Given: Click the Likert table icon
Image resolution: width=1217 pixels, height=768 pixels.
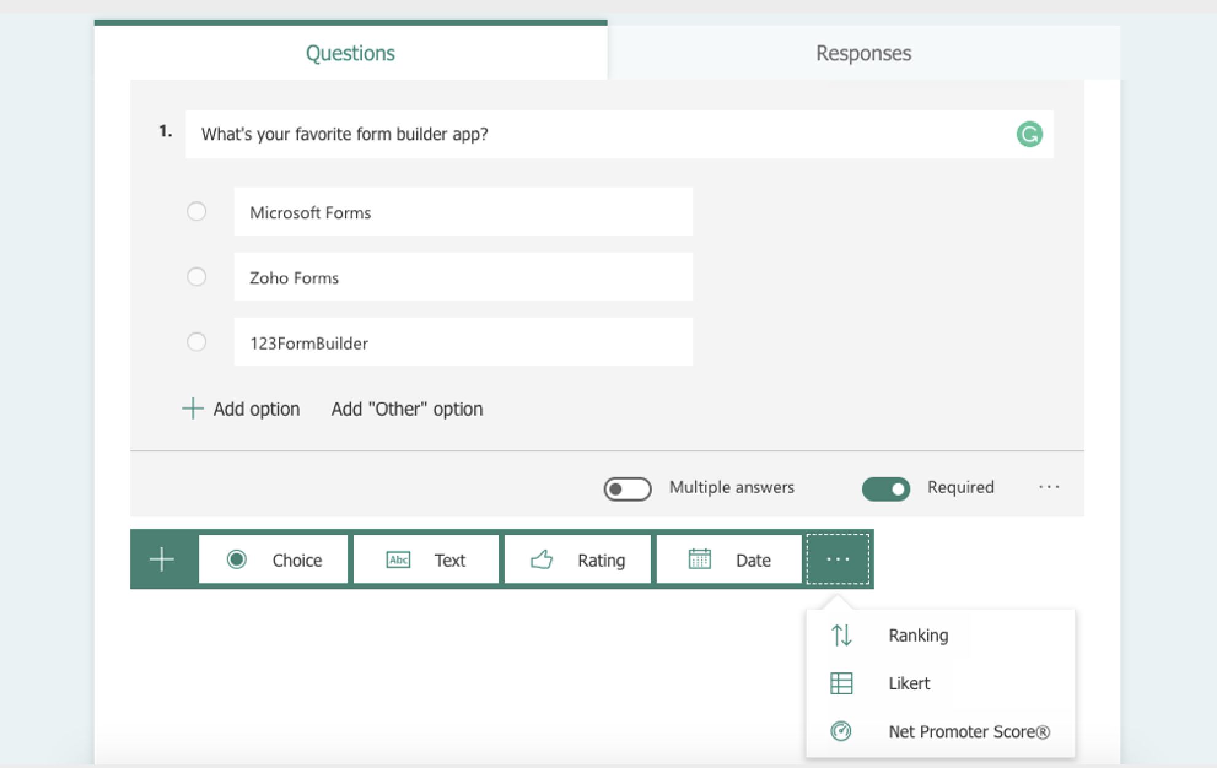Looking at the screenshot, I should coord(841,683).
